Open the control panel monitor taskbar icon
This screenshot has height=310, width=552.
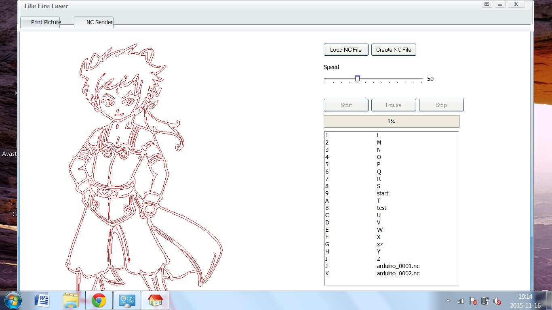pyautogui.click(x=127, y=300)
